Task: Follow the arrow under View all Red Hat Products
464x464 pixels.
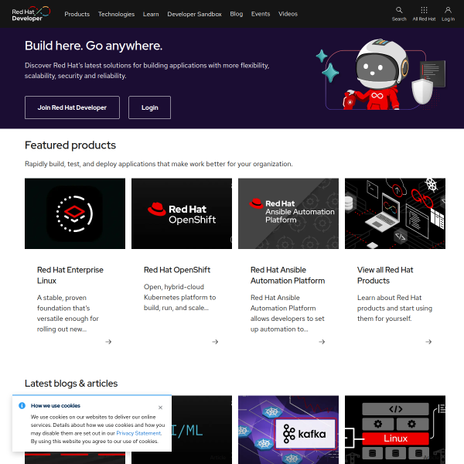Action: (x=428, y=342)
